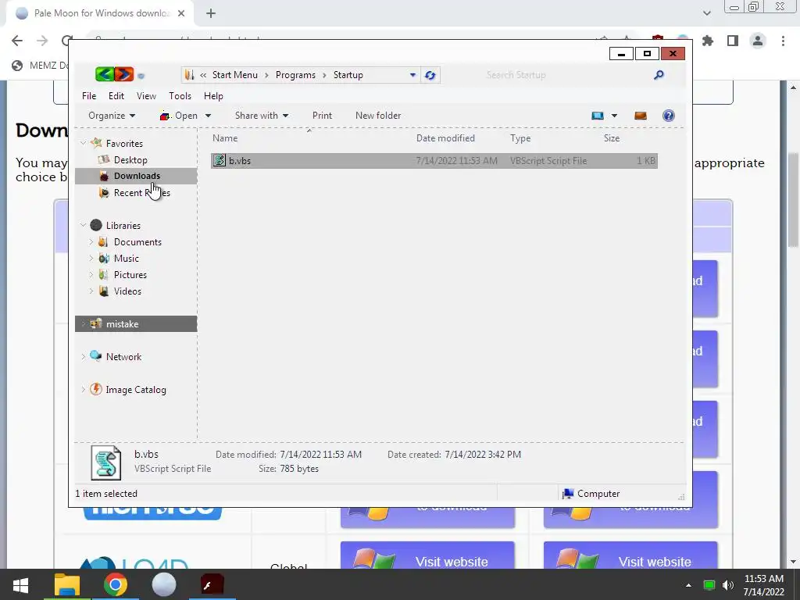Click the bottom-left Visit website button

pos(427,555)
